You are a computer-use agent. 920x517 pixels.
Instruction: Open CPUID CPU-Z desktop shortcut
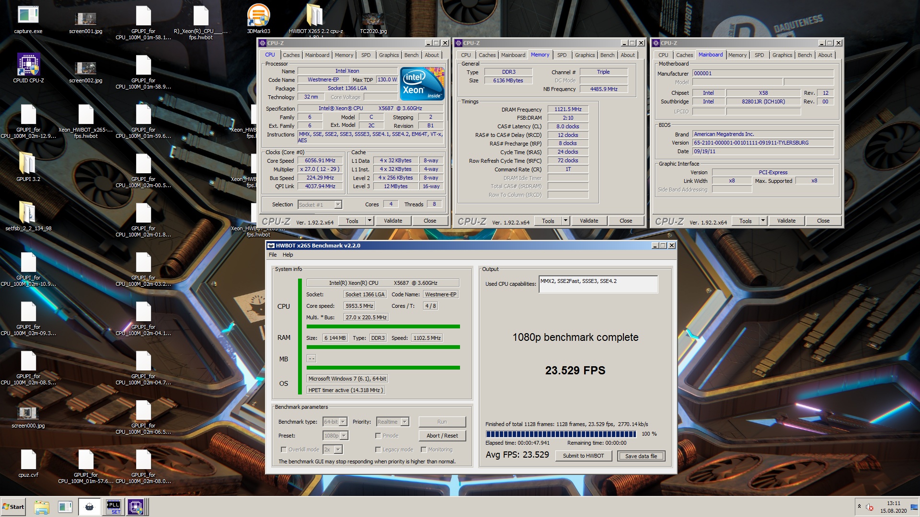[28, 69]
